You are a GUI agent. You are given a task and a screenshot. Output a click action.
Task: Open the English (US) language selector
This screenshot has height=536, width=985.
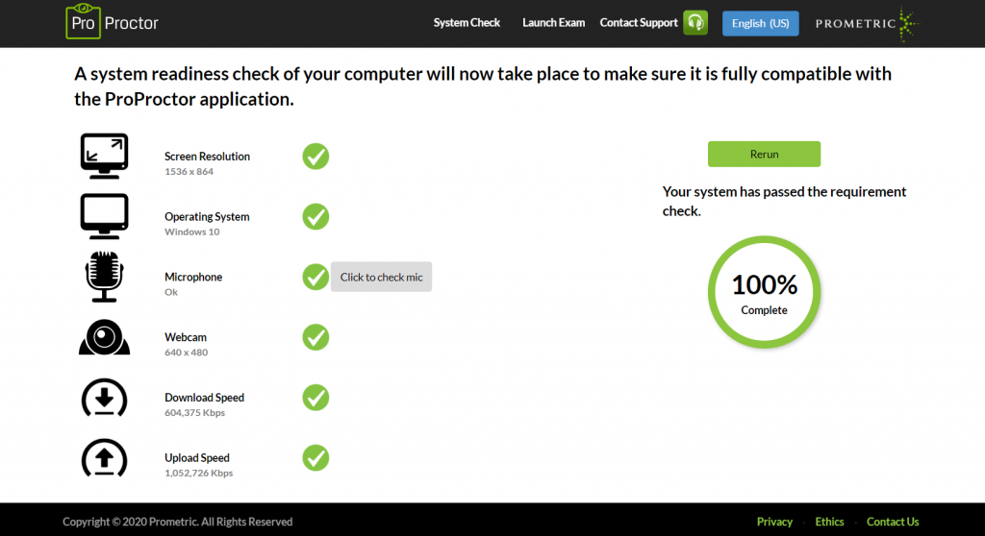coord(760,23)
